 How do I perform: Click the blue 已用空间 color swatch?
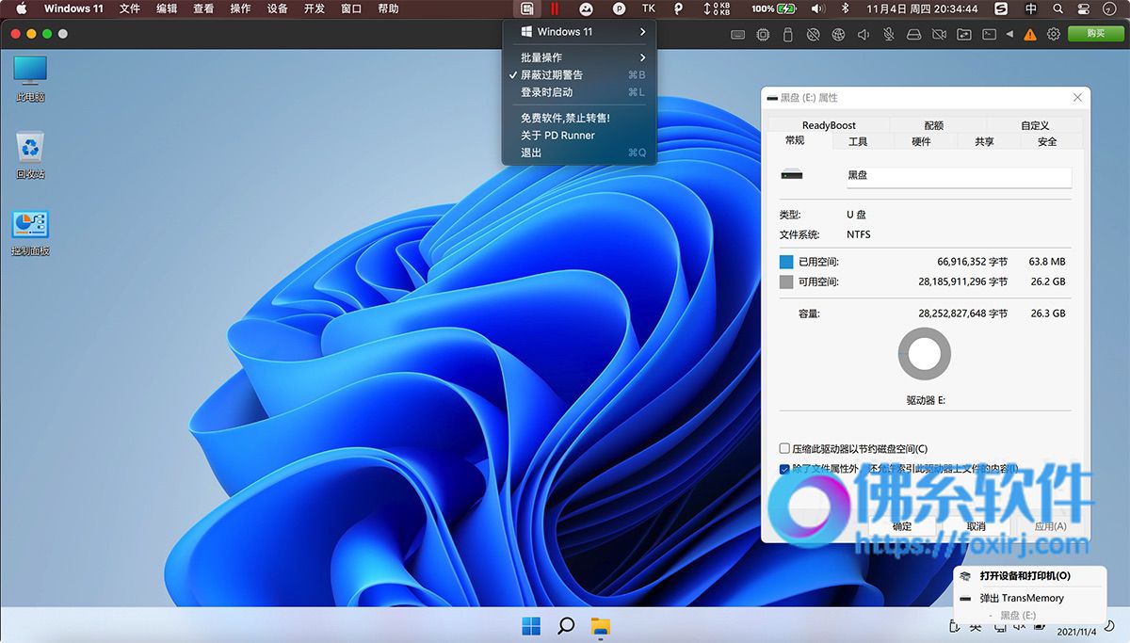[786, 262]
